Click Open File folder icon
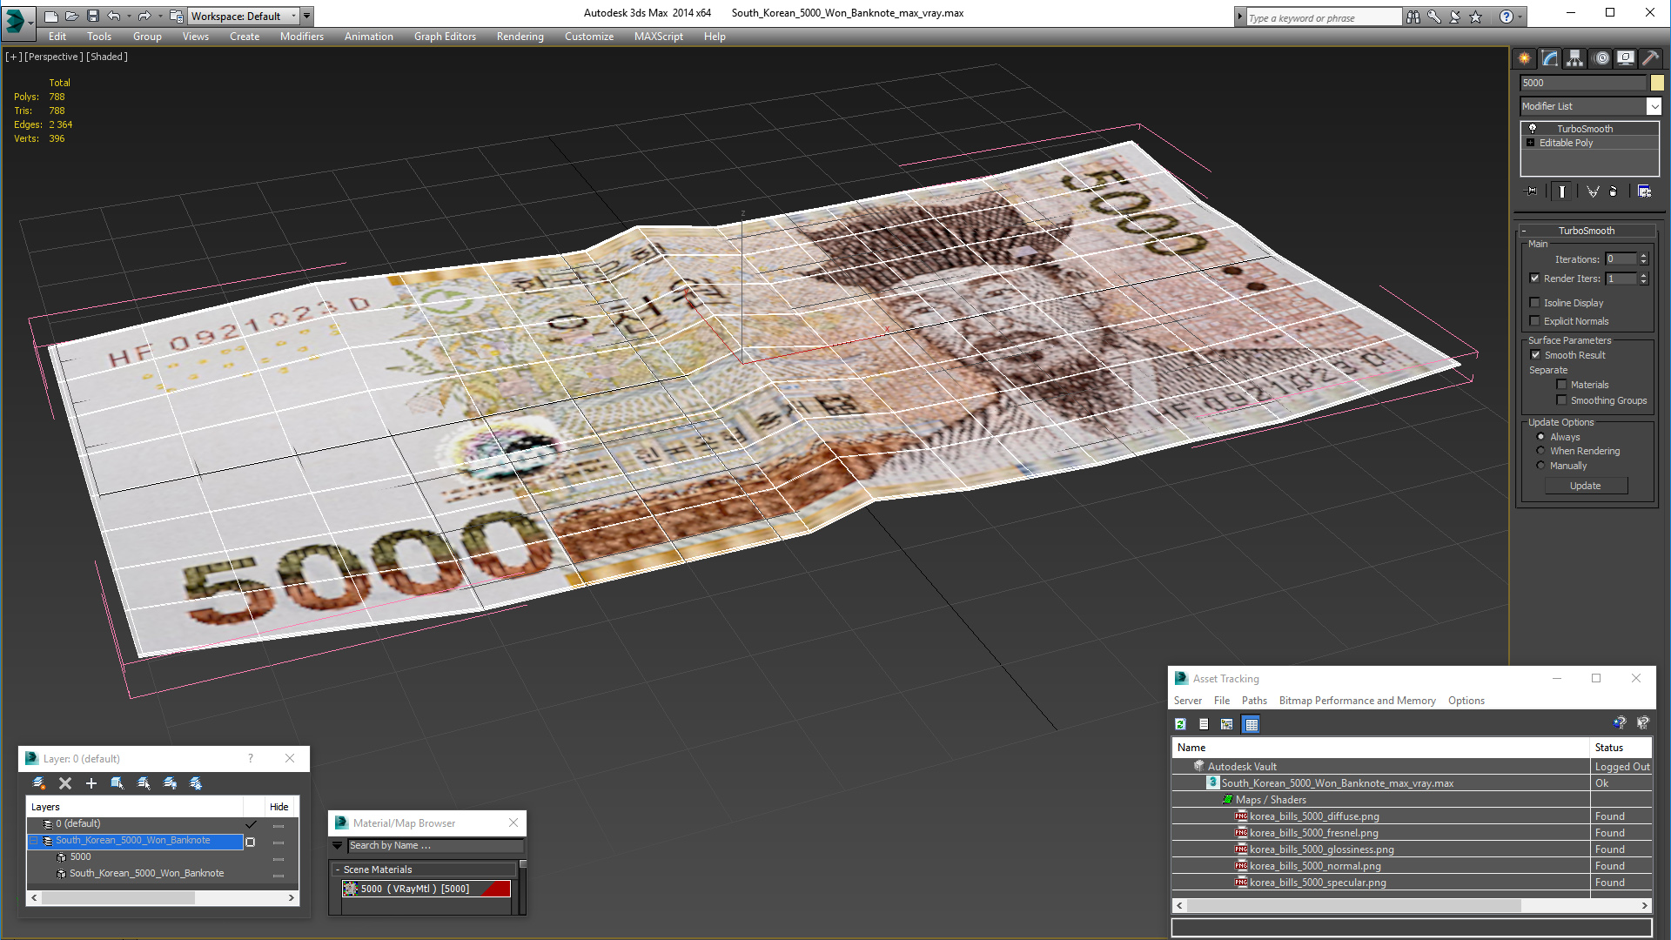The width and height of the screenshot is (1671, 940). pyautogui.click(x=71, y=16)
